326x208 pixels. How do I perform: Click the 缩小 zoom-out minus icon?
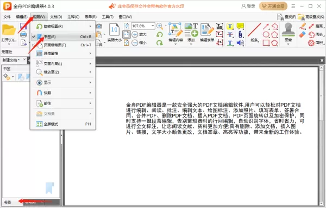135,42
